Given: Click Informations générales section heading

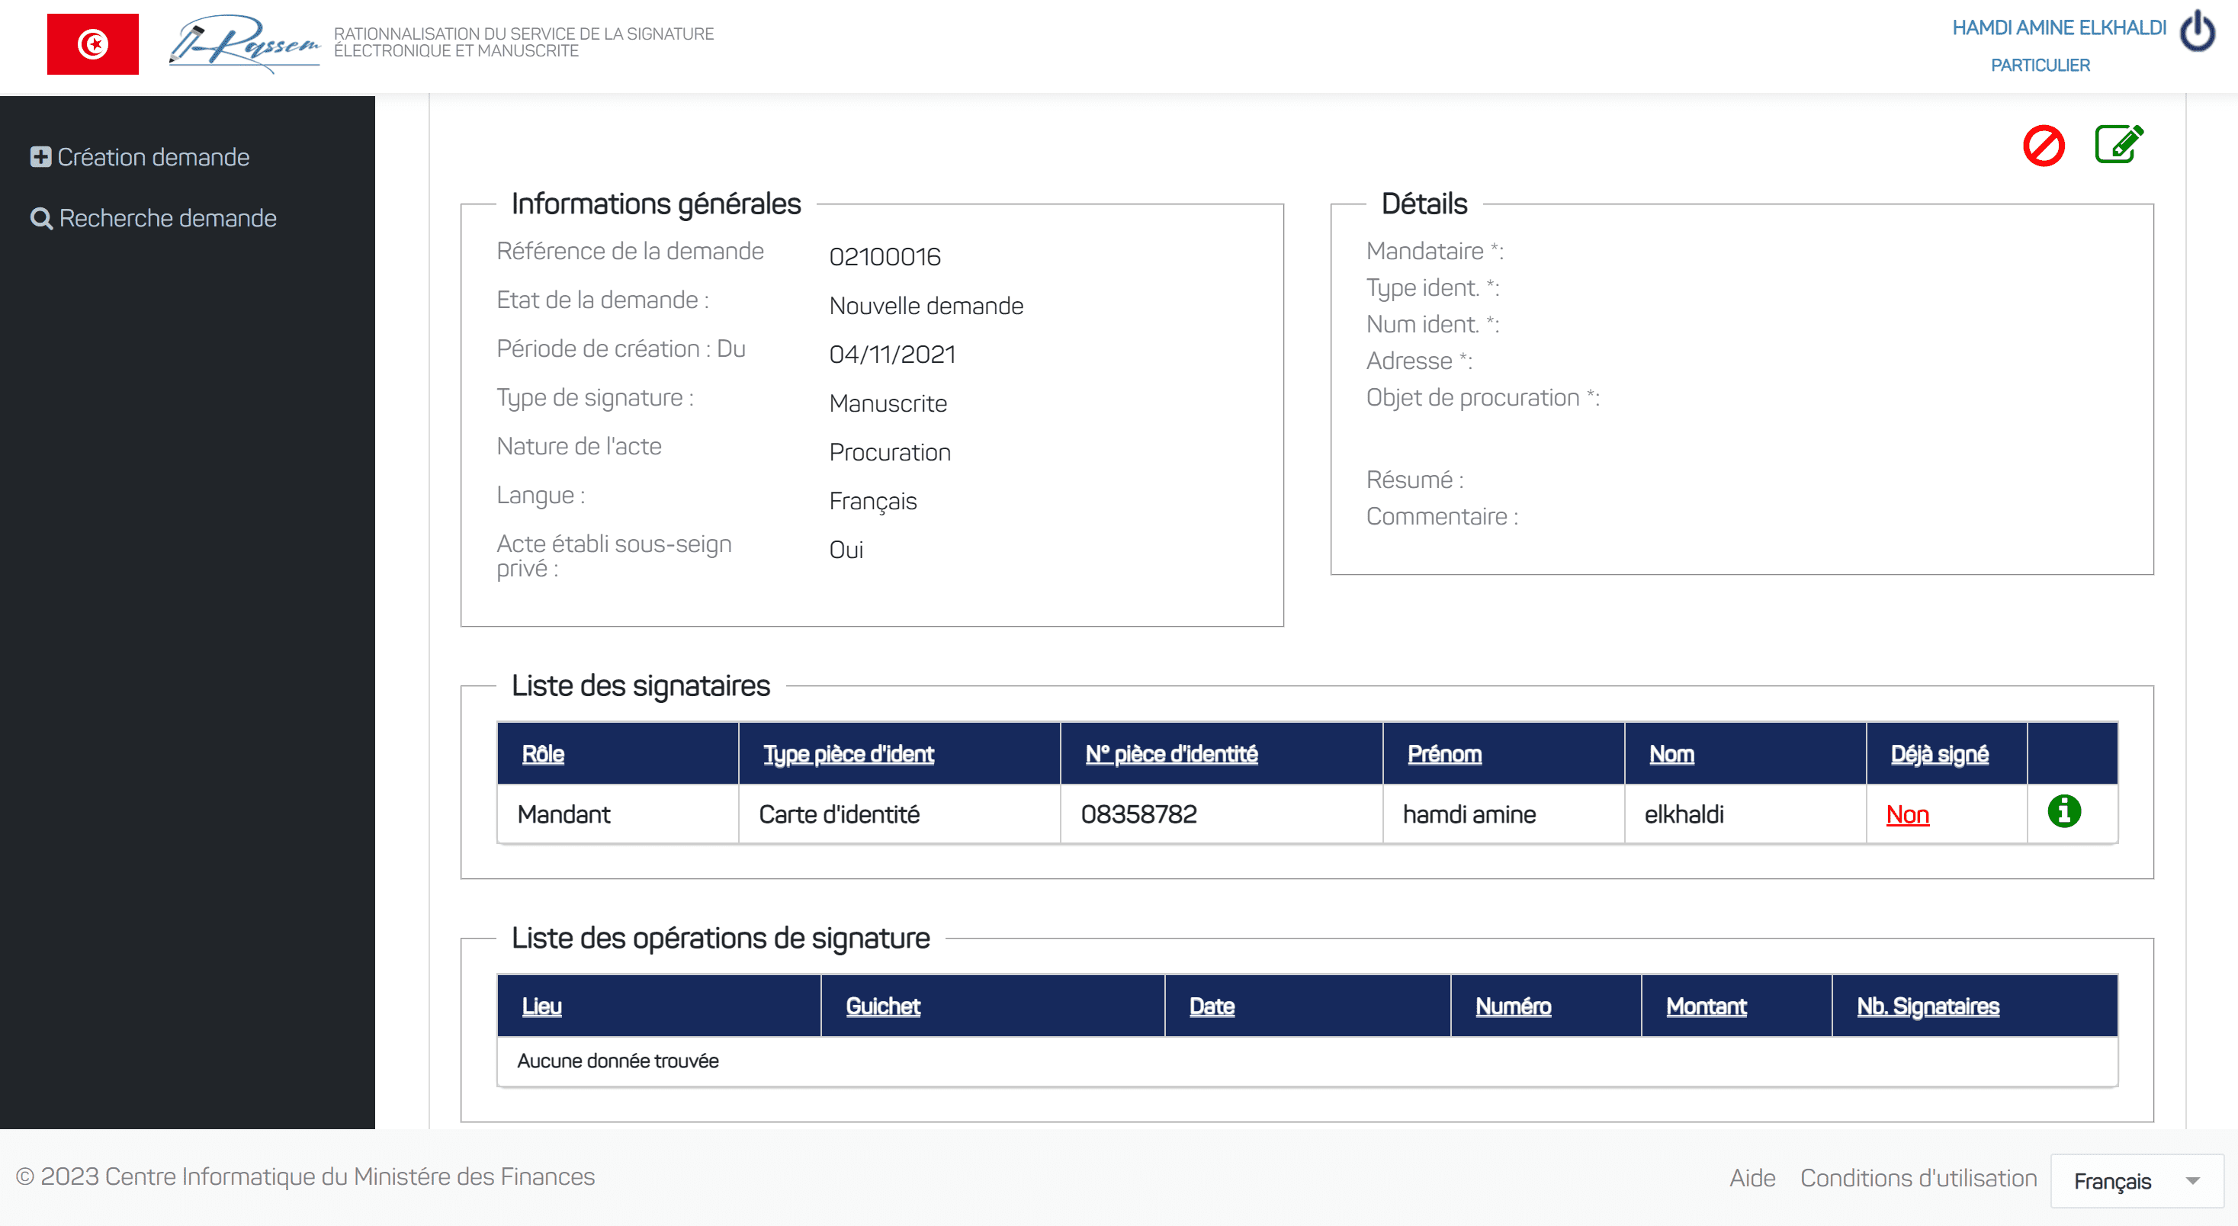Looking at the screenshot, I should pos(656,204).
